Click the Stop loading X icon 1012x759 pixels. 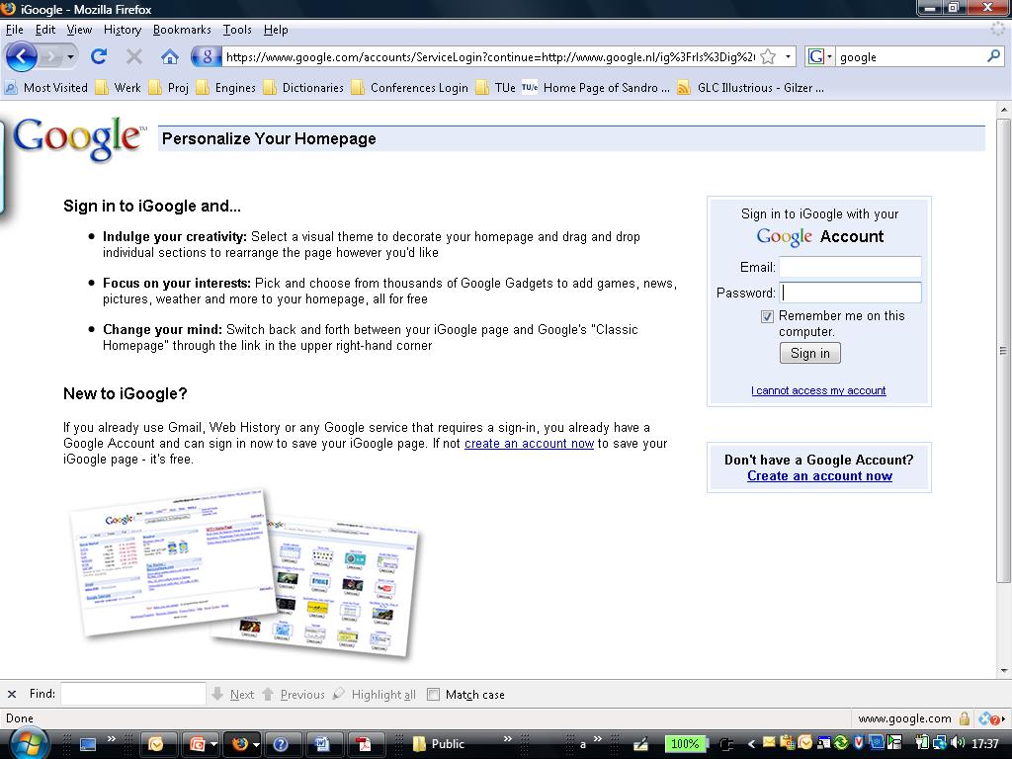point(134,56)
